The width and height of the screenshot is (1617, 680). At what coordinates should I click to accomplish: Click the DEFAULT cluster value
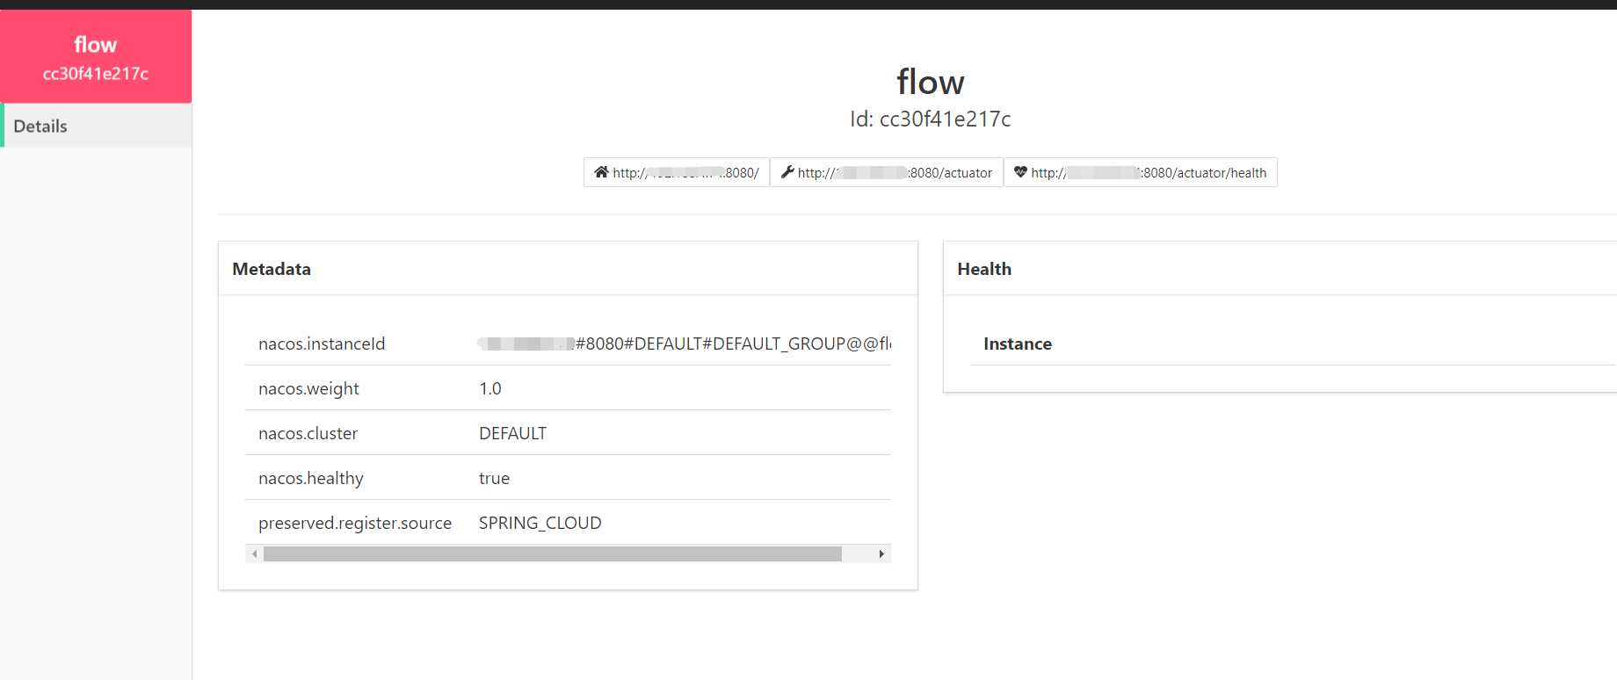pos(512,433)
